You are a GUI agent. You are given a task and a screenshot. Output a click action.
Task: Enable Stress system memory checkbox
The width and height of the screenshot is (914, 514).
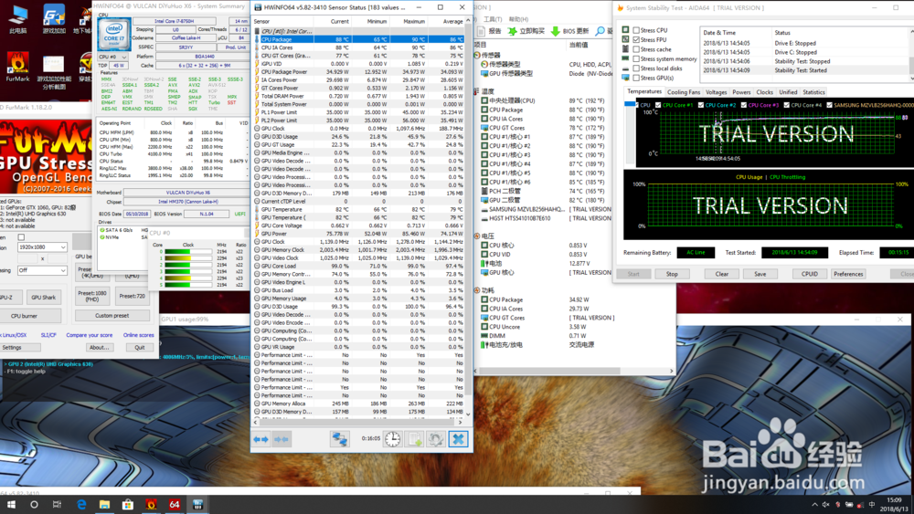point(636,58)
